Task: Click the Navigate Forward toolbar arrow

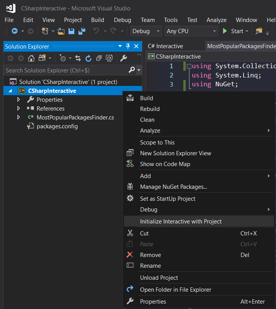Action: [x=30, y=31]
